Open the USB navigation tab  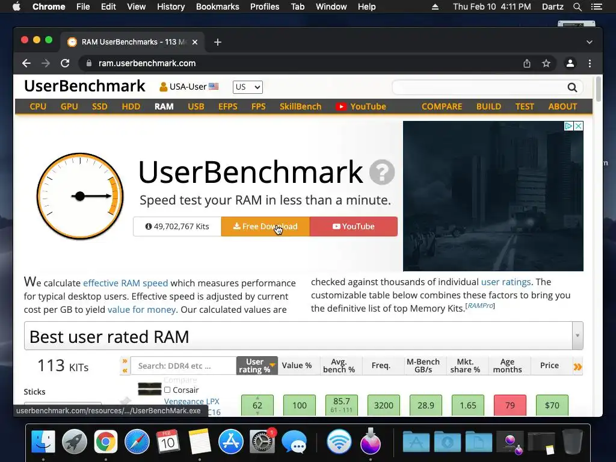pyautogui.click(x=196, y=106)
